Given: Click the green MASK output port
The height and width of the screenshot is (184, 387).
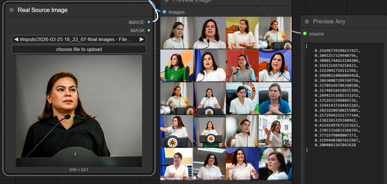Looking at the screenshot, I should pos(149,30).
